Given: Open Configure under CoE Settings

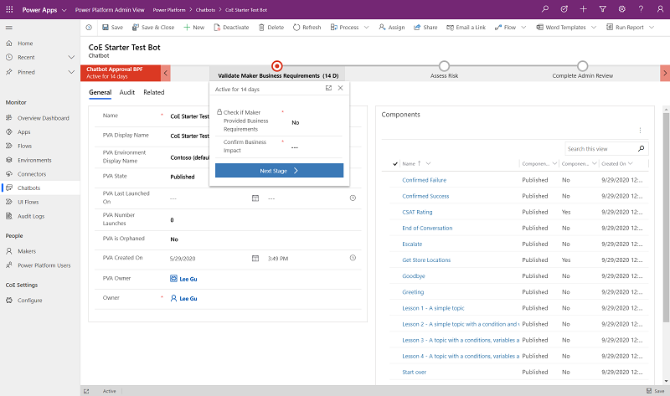Looking at the screenshot, I should click(29, 301).
